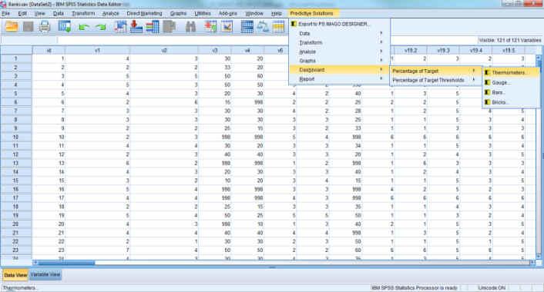Select the v2 column header

pos(164,51)
